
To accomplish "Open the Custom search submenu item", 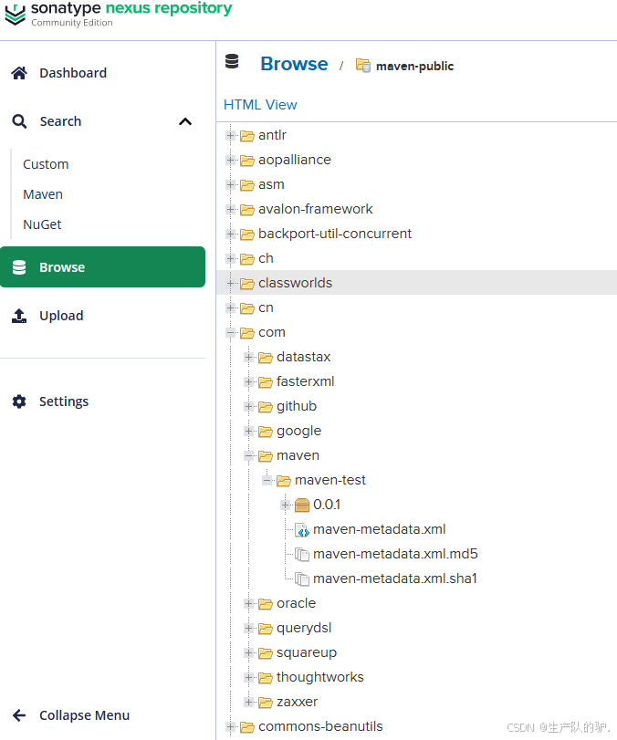I will (46, 164).
